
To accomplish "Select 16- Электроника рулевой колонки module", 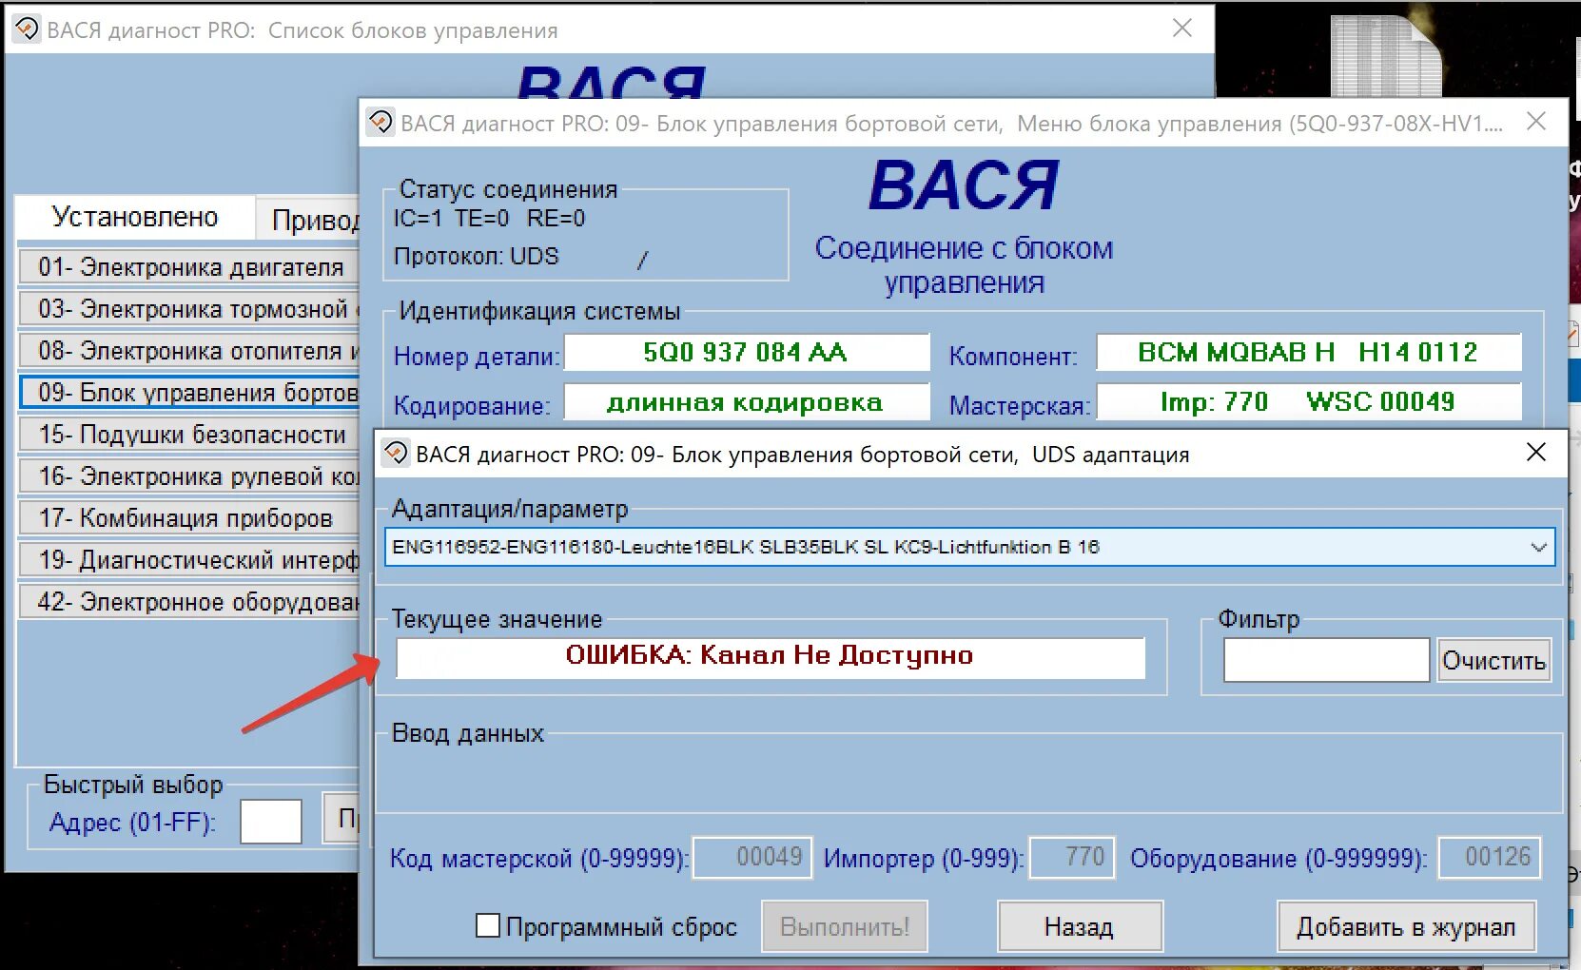I will (188, 476).
